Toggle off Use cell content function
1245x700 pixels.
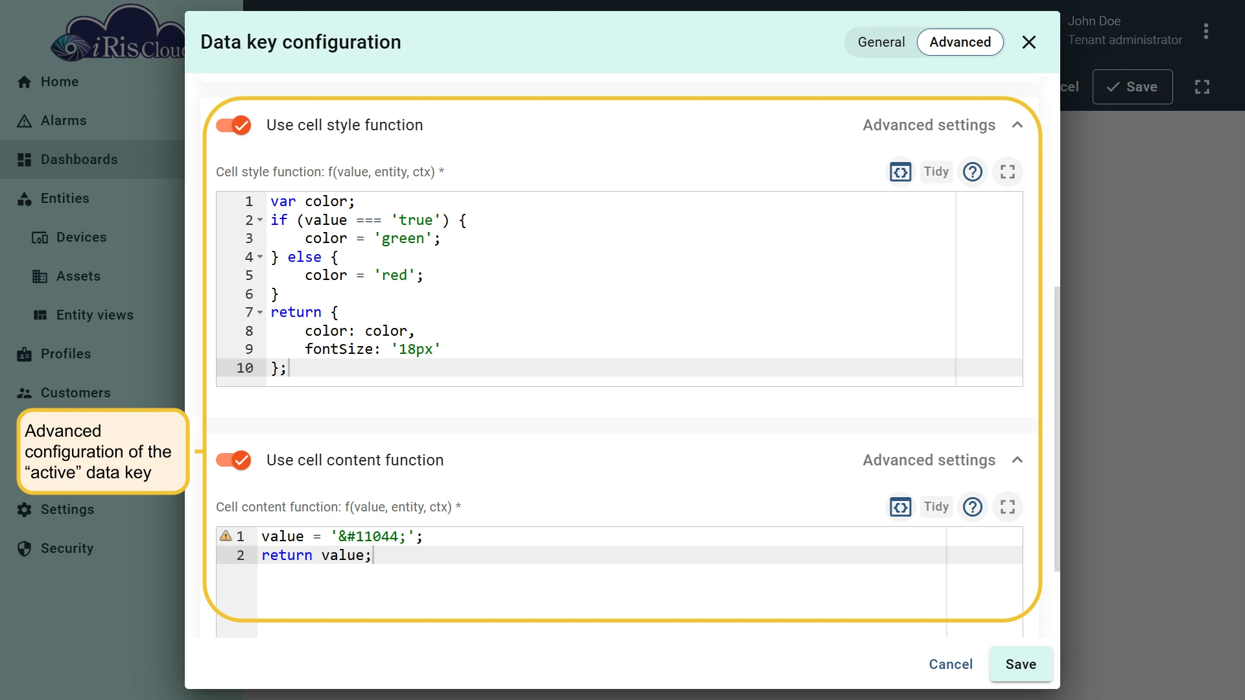pyautogui.click(x=233, y=460)
